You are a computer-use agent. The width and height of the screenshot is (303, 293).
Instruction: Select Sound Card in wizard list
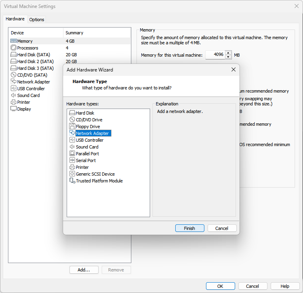pos(87,147)
